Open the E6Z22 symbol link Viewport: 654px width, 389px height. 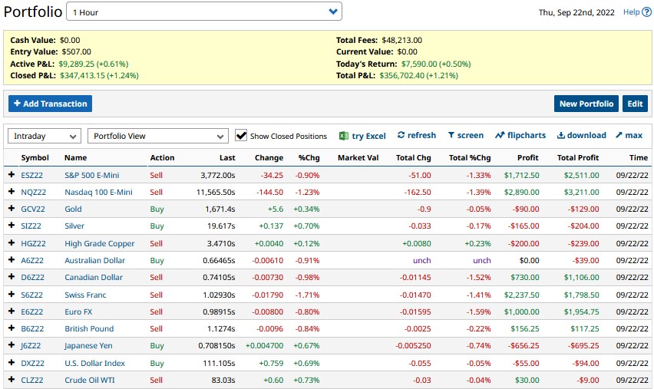32,312
